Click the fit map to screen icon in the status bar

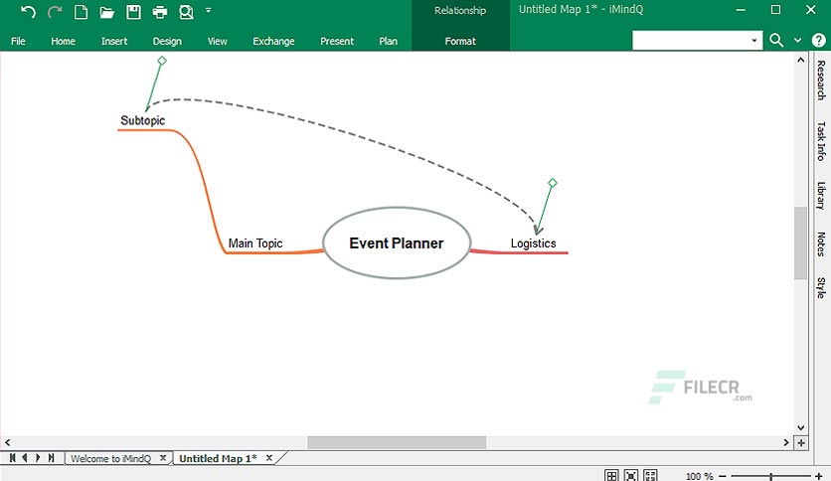(x=630, y=475)
